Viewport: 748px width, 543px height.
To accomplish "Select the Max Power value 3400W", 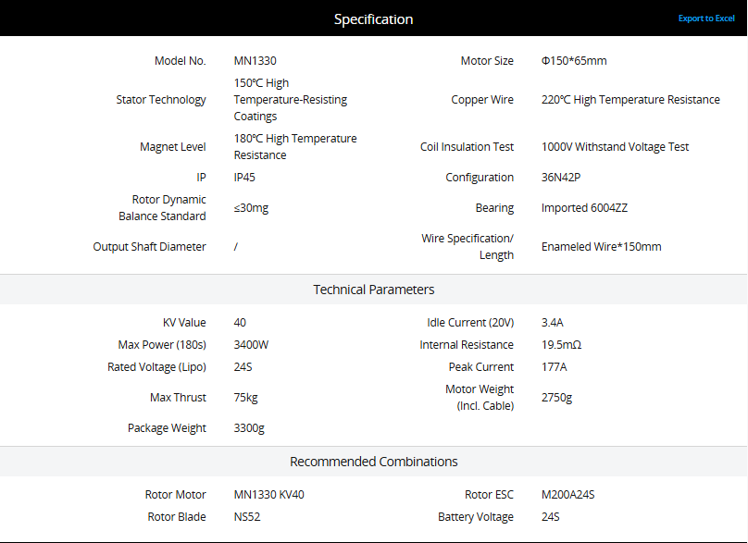I will click(x=251, y=344).
